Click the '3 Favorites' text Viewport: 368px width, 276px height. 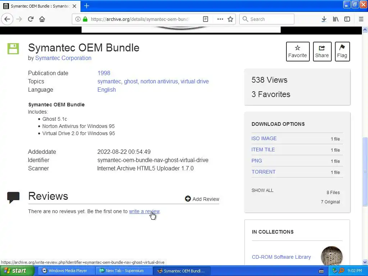[271, 94]
